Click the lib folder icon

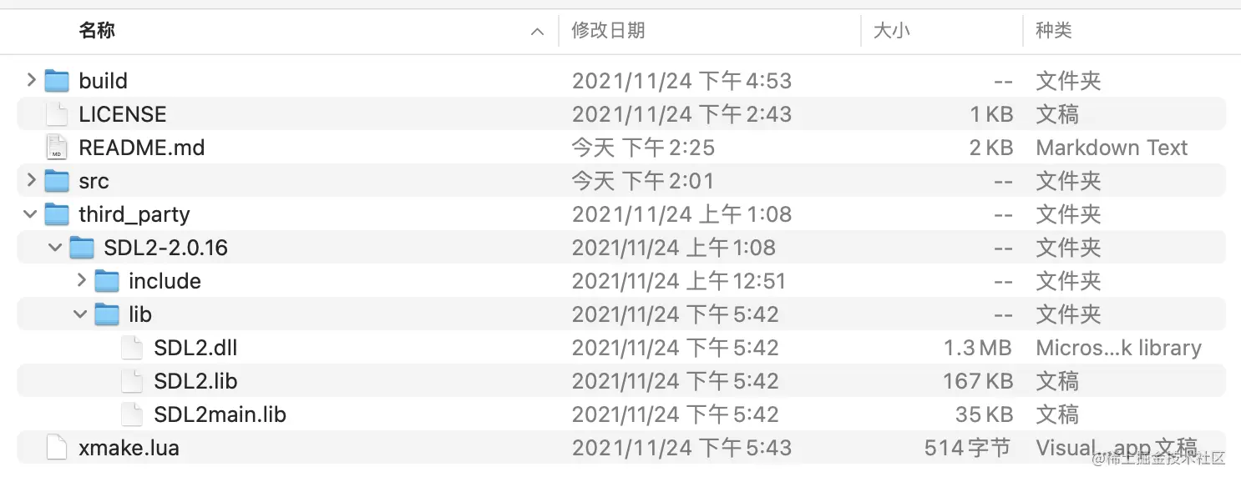107,314
